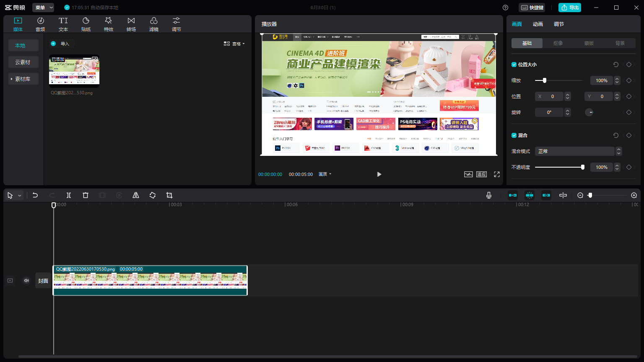Select 云素材 cloud materials
The image size is (644, 362).
click(23, 62)
